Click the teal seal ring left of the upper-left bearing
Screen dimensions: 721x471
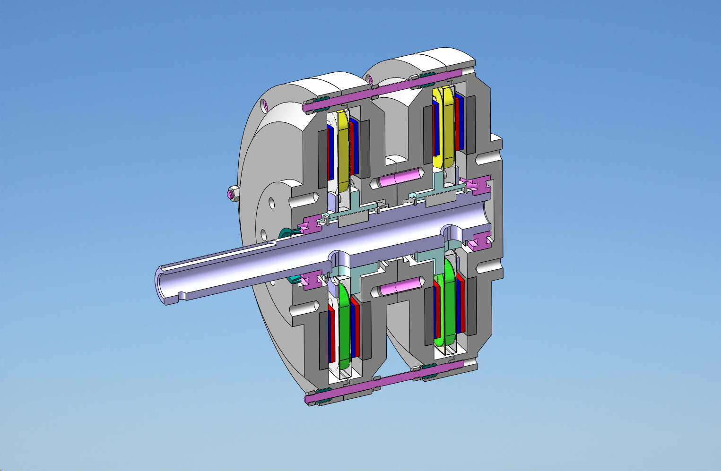287,232
